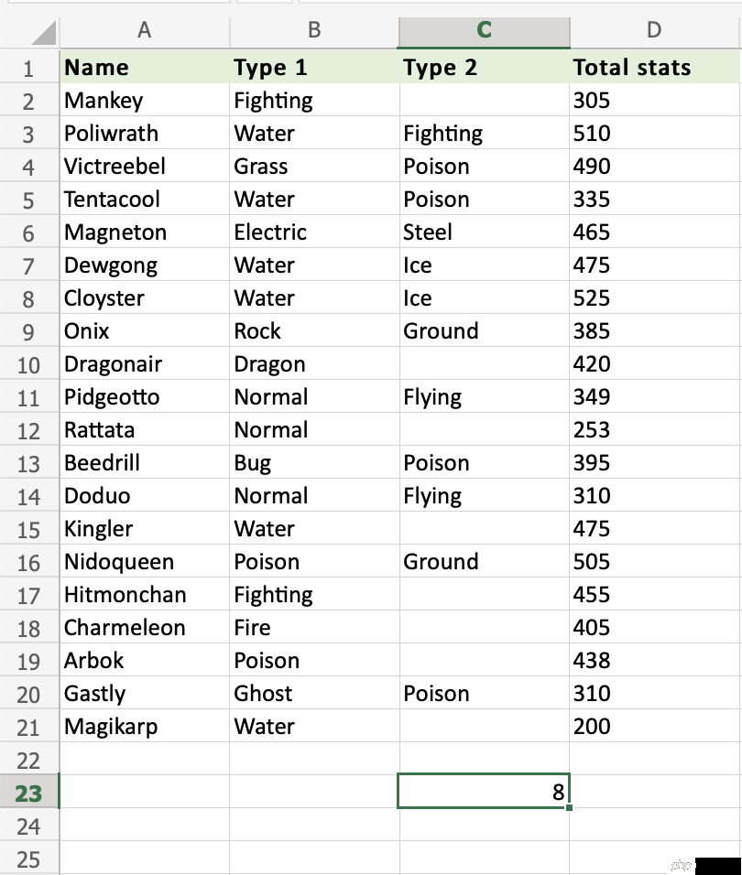742x875 pixels.
Task: Click the fill handle of cell C23
Action: click(x=569, y=807)
